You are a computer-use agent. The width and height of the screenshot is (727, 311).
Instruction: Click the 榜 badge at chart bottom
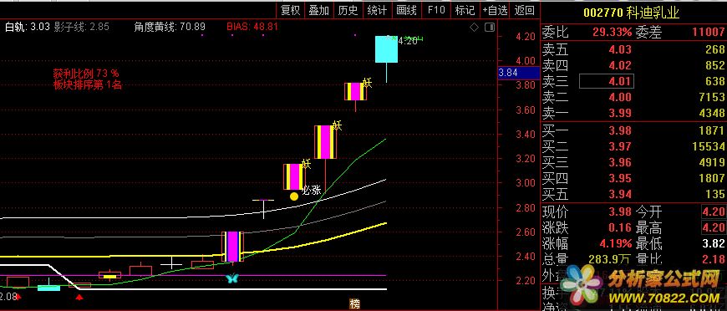pos(354,304)
